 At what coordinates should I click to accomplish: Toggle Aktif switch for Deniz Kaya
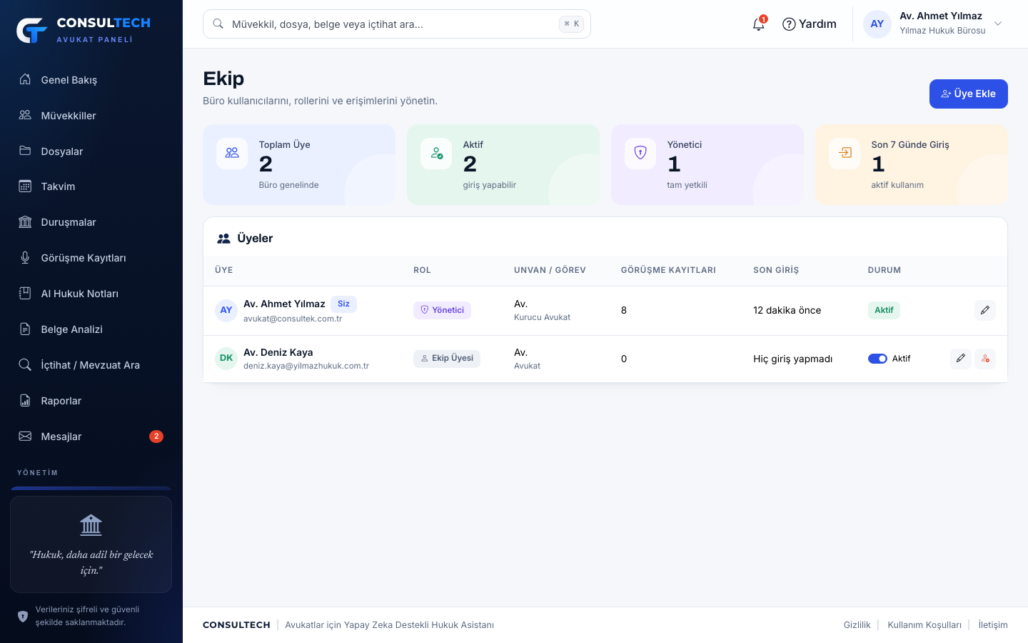tap(877, 359)
